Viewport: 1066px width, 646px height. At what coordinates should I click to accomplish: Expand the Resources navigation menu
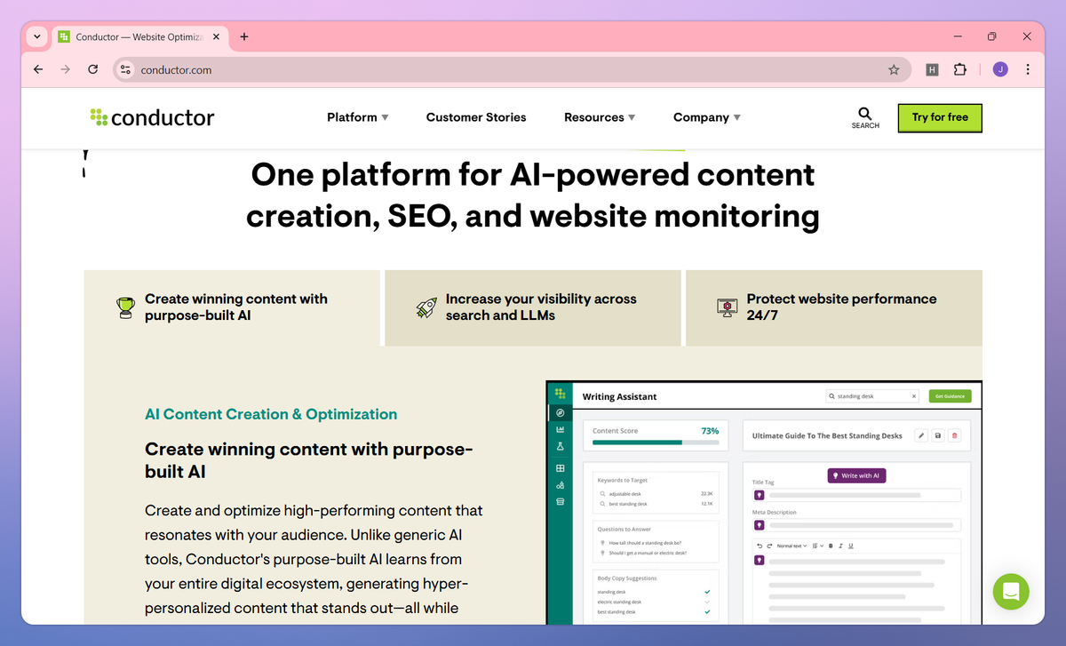click(x=600, y=117)
